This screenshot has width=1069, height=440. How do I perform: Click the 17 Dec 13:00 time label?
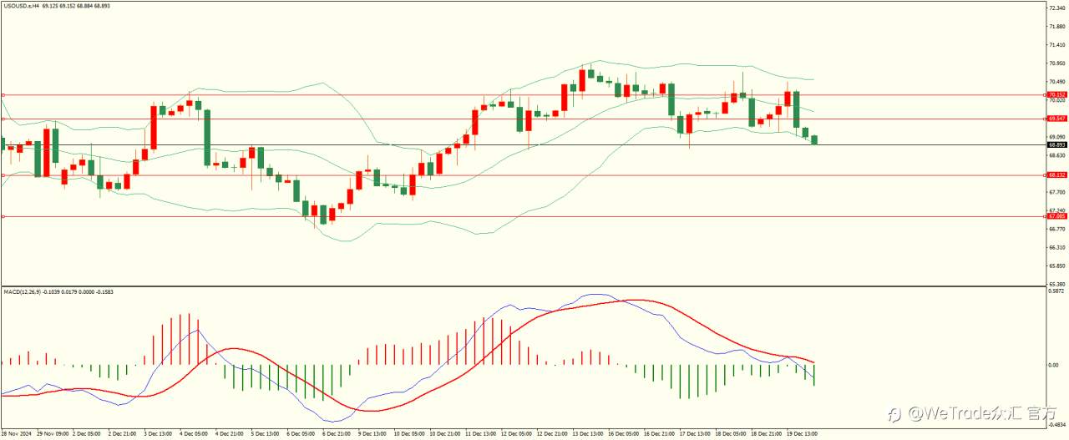coord(697,434)
